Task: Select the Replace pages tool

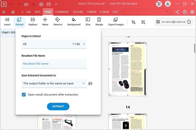Action: point(33,22)
